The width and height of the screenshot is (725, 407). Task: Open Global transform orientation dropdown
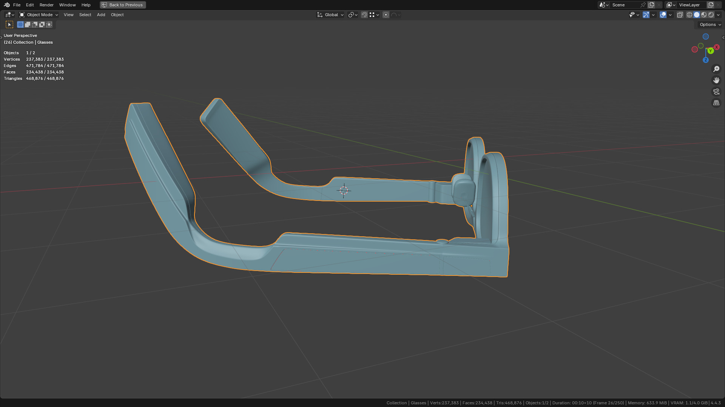pos(330,15)
